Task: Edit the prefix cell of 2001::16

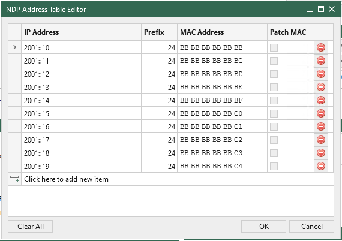Action: tap(159, 126)
